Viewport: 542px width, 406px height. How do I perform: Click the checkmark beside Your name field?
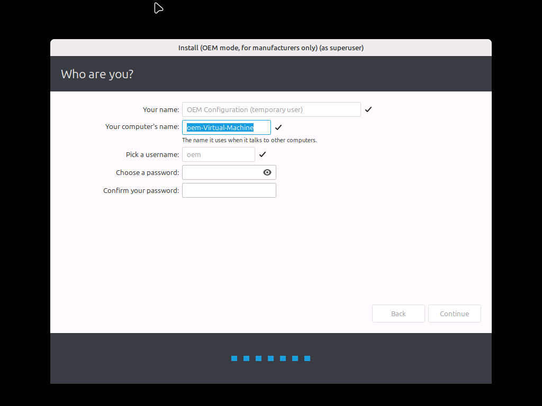coord(368,109)
